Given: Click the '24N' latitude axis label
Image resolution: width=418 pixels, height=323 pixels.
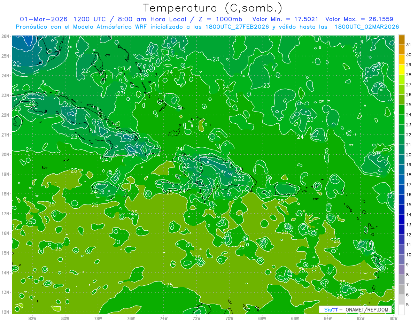Looking at the screenshot, I should tap(5, 76).
